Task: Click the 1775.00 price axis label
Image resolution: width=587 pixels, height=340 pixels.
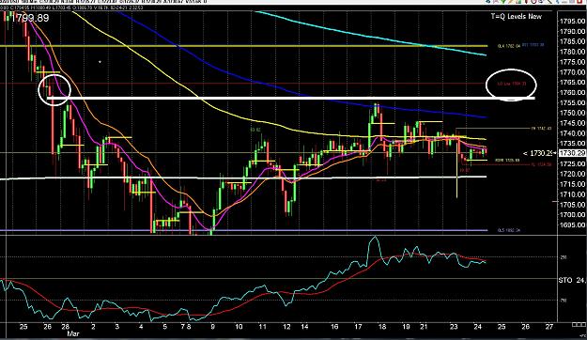Action: [572, 62]
